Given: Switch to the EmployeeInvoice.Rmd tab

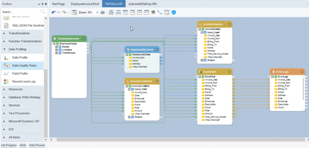Looking at the screenshot, I should click(85, 4).
